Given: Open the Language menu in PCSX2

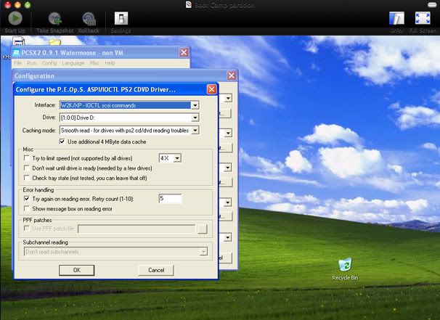Looking at the screenshot, I should [73, 63].
